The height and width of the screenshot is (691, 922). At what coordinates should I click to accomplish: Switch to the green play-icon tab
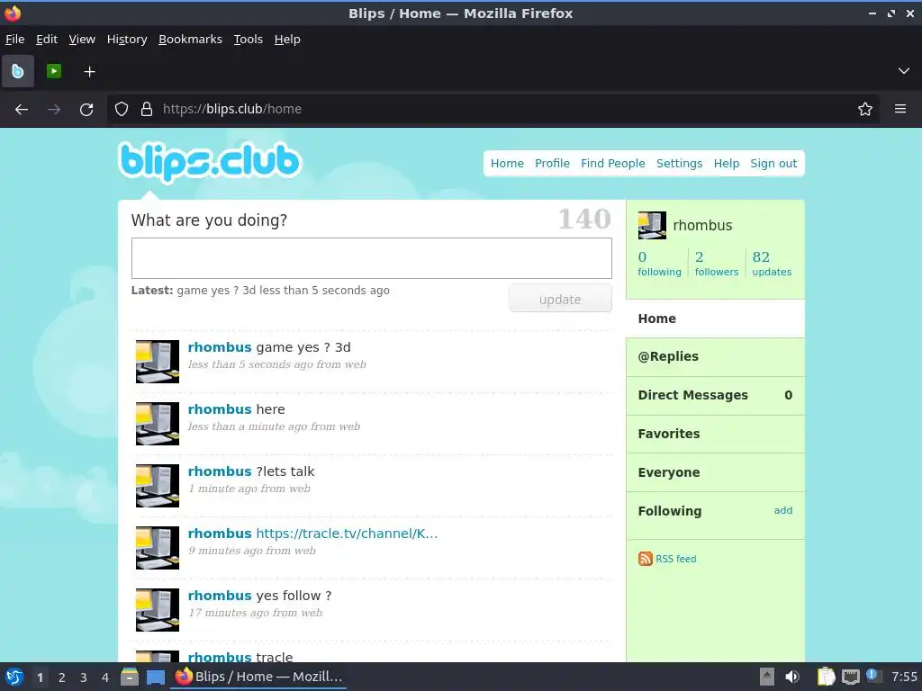pos(54,71)
